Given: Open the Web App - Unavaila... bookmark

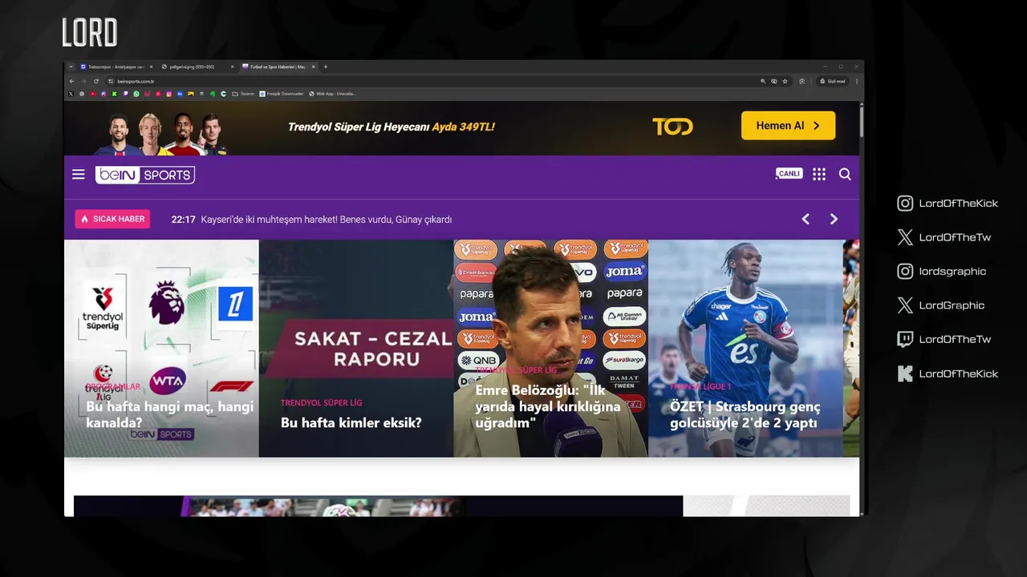Looking at the screenshot, I should pos(332,94).
